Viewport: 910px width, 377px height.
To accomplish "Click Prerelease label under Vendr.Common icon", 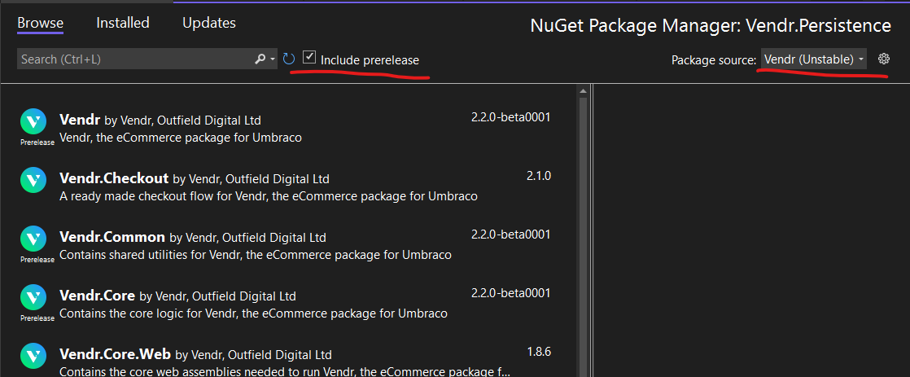I will (x=37, y=260).
